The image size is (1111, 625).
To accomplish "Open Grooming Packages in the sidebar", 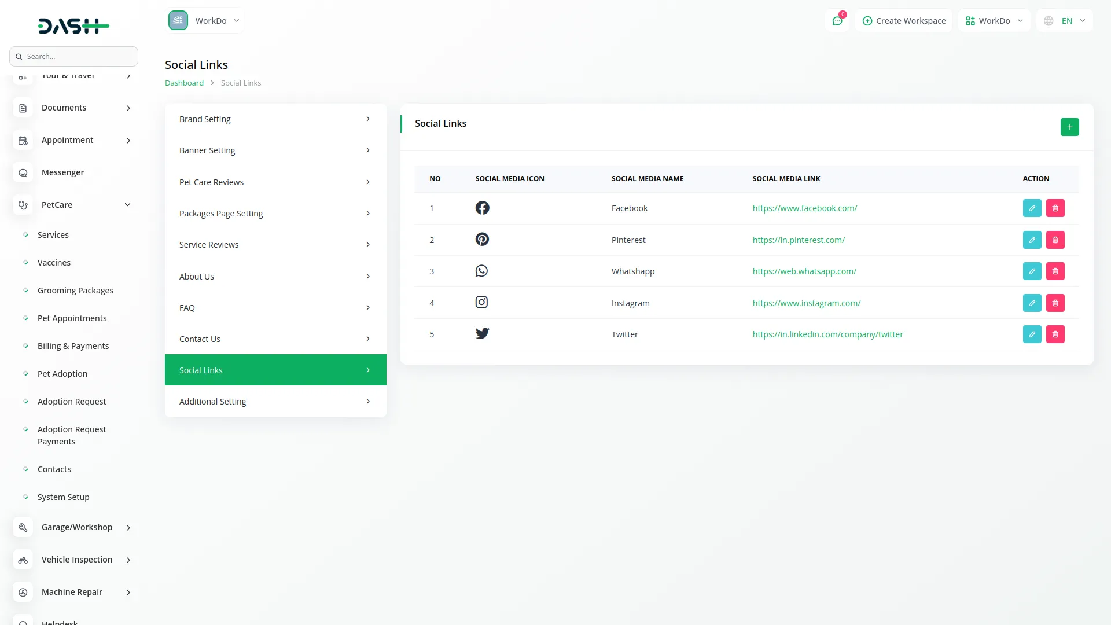I will click(75, 291).
